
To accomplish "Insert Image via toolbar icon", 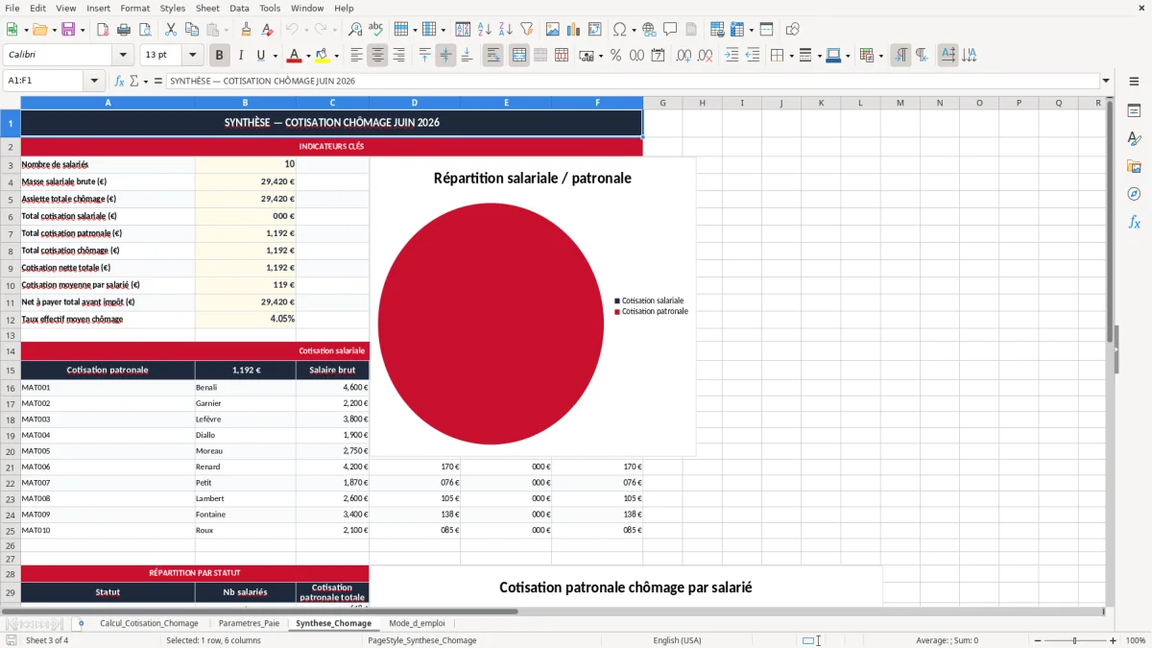I will click(x=553, y=30).
